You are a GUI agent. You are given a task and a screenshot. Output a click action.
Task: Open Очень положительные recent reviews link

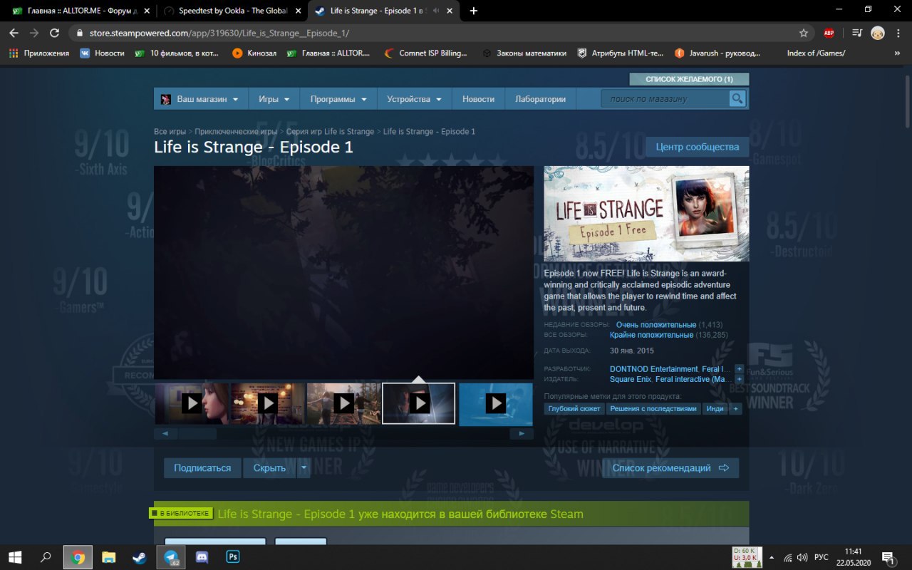tap(656, 325)
